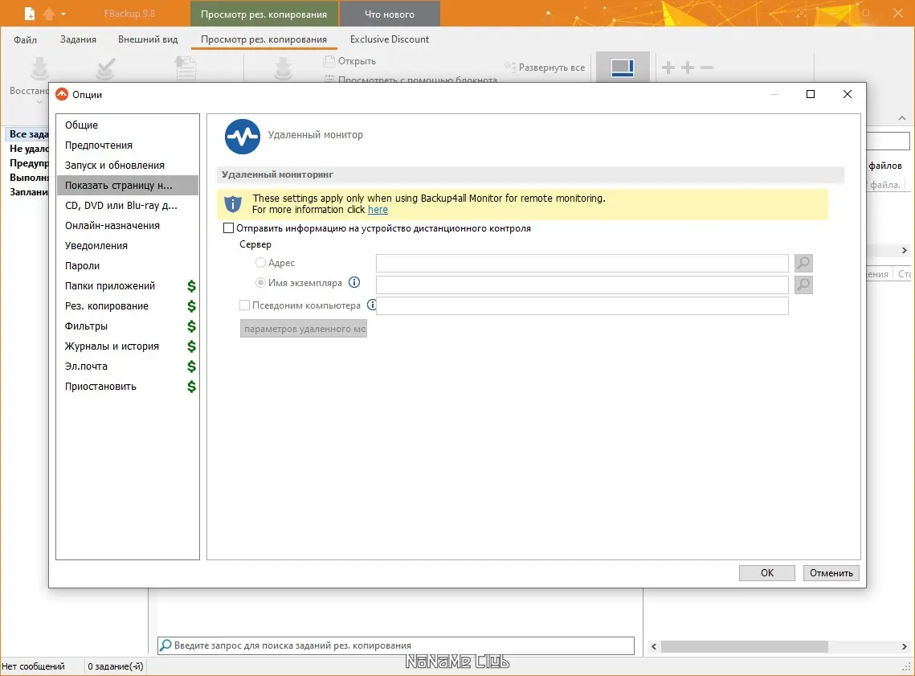Viewport: 915px width, 676px height.
Task: Select Просмотр рез. копирования ribbon tab
Action: (x=263, y=39)
